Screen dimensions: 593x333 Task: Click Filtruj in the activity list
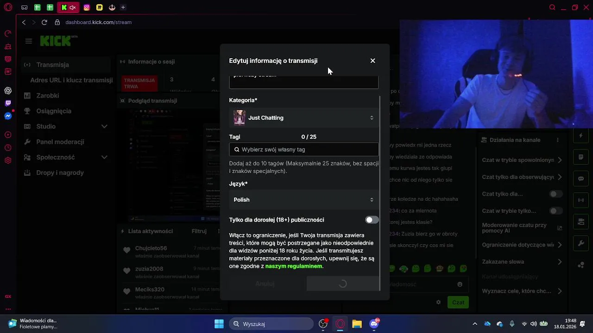(x=199, y=231)
